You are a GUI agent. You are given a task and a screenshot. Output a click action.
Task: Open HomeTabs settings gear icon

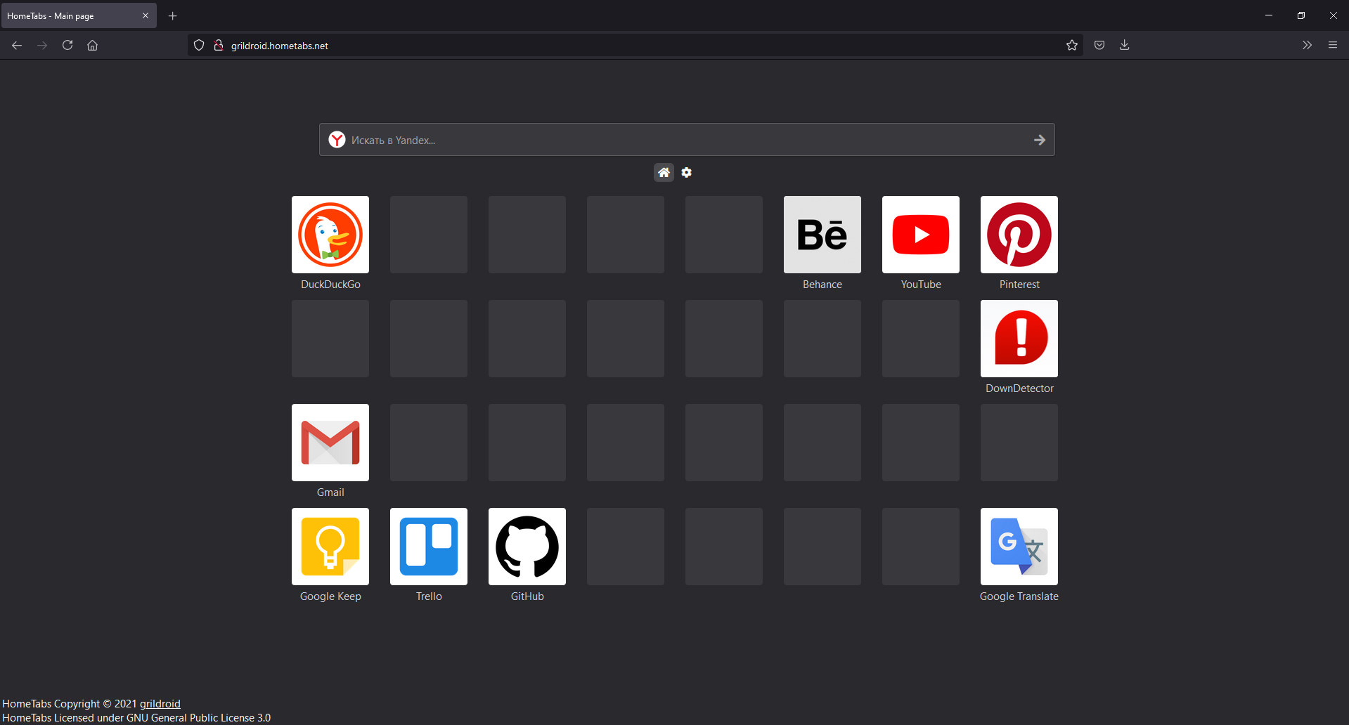[687, 172]
